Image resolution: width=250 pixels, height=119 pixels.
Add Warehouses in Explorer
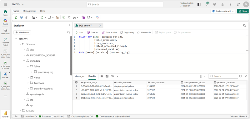22,32
